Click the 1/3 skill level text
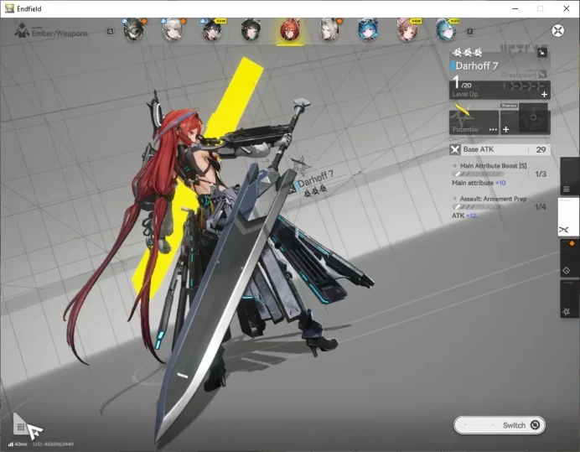580x452 pixels. pyautogui.click(x=541, y=174)
